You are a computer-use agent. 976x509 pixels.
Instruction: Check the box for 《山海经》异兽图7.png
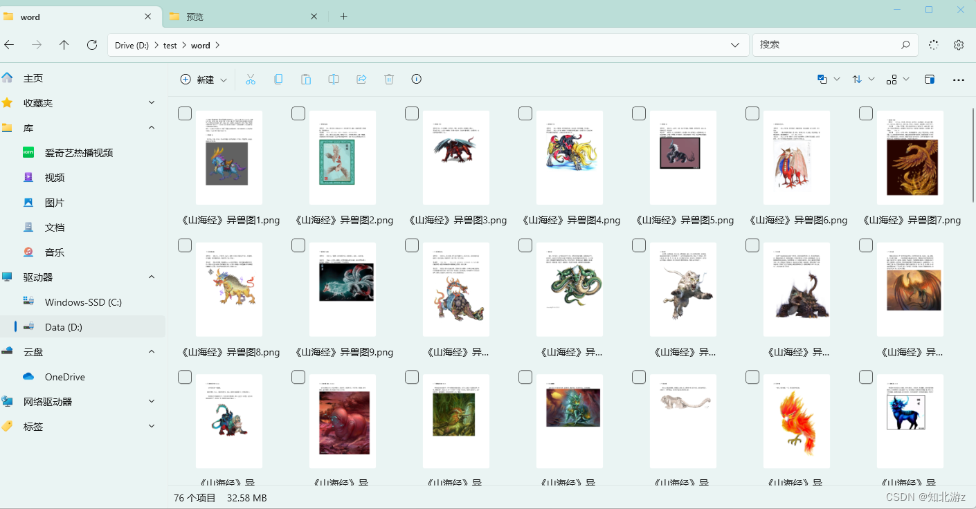click(866, 113)
